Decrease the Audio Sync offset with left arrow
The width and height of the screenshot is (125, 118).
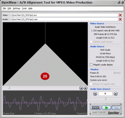click(x=95, y=94)
